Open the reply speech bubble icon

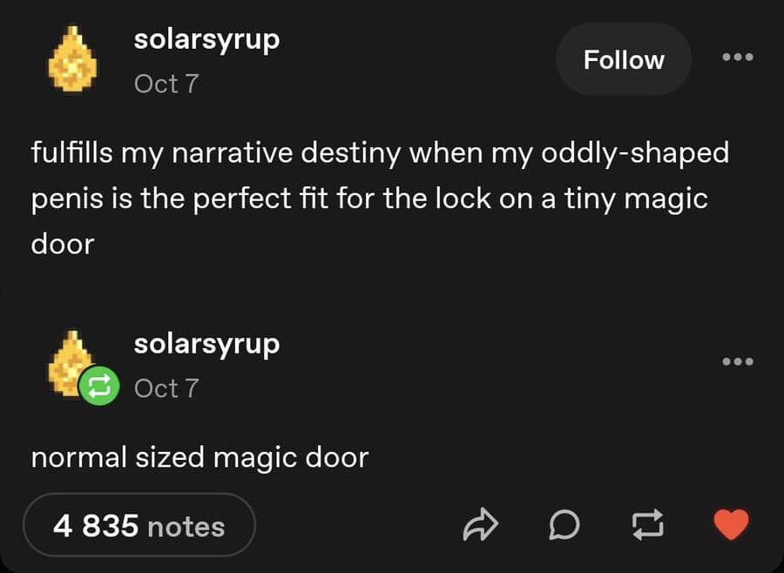[x=564, y=525]
